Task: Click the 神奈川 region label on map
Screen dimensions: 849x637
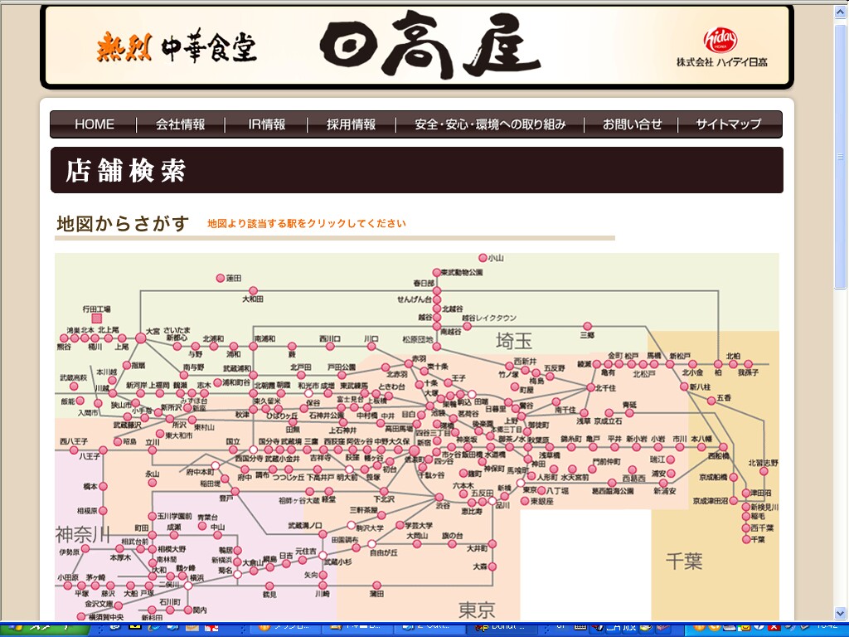Action: (x=83, y=535)
